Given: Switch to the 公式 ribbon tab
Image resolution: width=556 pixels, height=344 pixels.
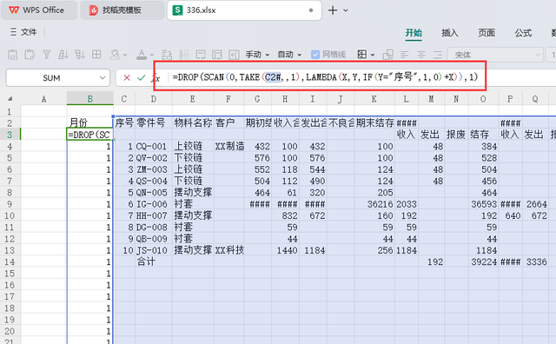Looking at the screenshot, I should [523, 33].
